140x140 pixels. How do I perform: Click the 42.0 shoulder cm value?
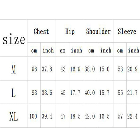pos(90,116)
